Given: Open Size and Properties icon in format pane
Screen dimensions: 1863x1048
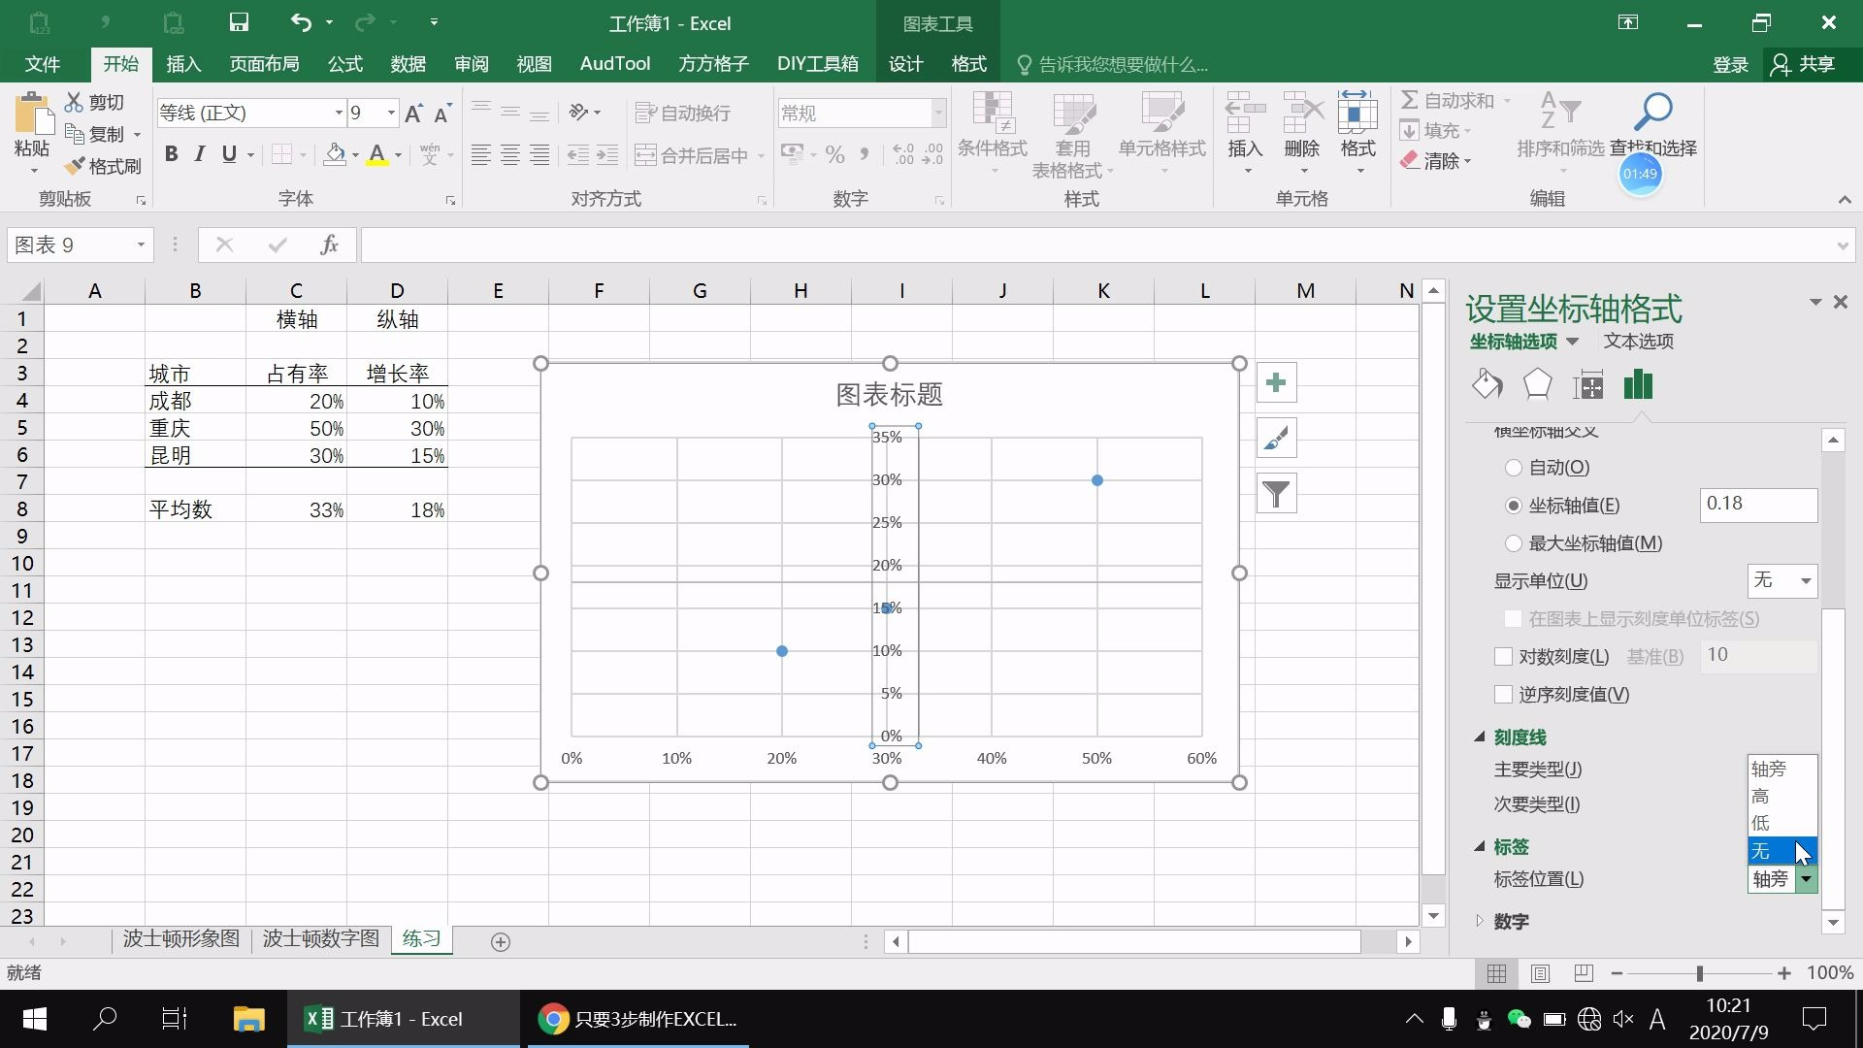Looking at the screenshot, I should (x=1587, y=385).
